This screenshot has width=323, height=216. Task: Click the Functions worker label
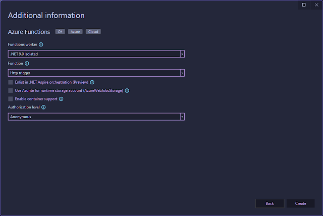[x=22, y=44]
